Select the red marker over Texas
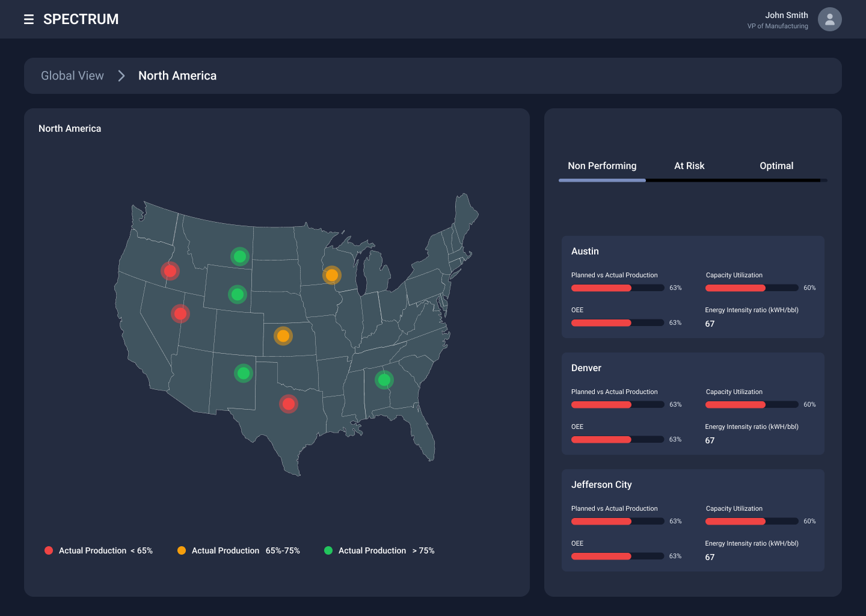866x616 pixels. pyautogui.click(x=289, y=404)
